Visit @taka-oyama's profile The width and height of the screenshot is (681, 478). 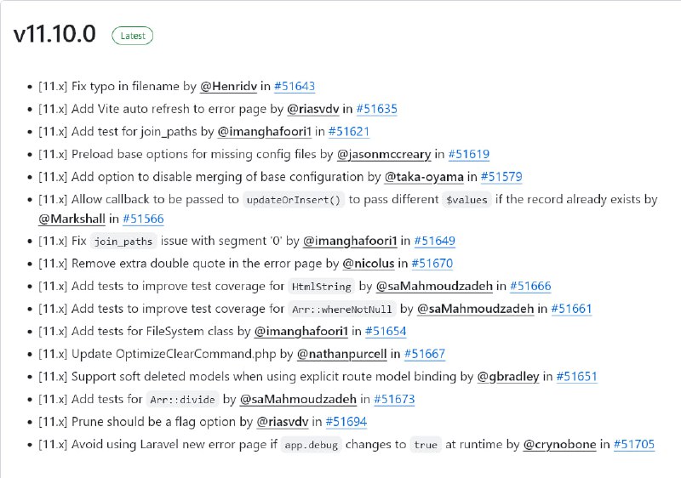pos(424,177)
